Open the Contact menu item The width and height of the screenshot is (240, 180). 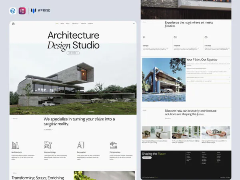pos(90,24)
